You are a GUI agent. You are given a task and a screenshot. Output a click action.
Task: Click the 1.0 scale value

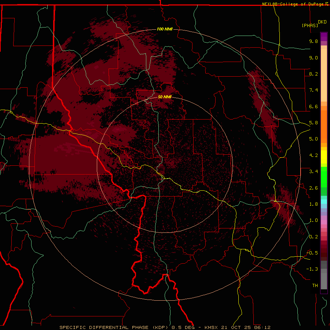[x=313, y=220]
